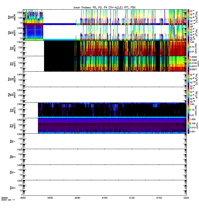This screenshot has height=213, width=199.
Task: Click the empty thd fff scm3 plot panel
Action: 105,95
